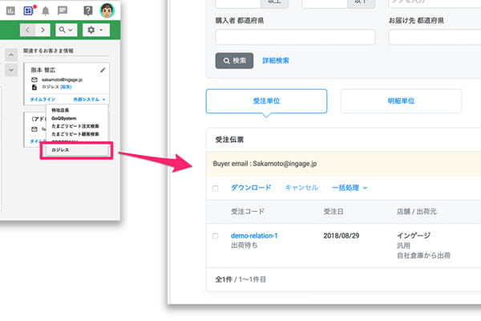Click the help question mark icon
The width and height of the screenshot is (481, 321).
coord(85,10)
